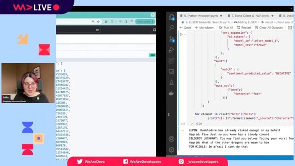
Task: Click the "model_text":"brave" code line
Action: coord(250,45)
